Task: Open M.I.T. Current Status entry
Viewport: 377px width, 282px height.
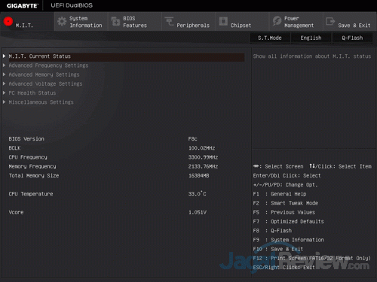Action: (127, 56)
